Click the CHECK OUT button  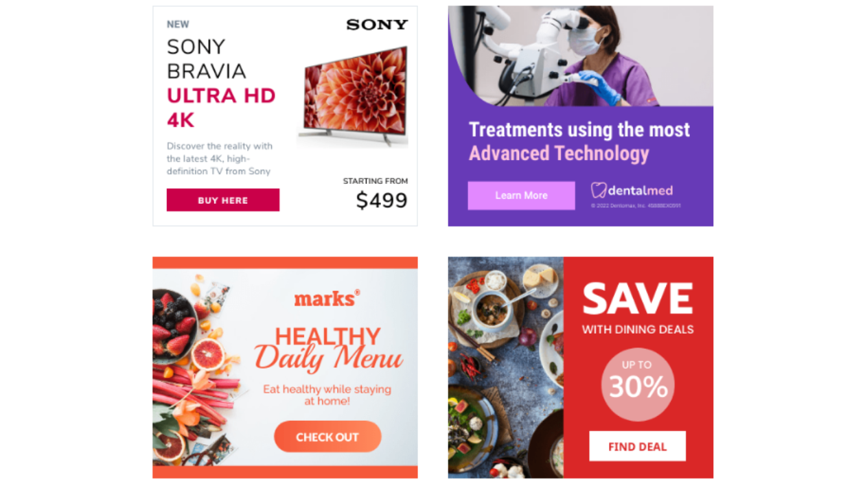point(327,437)
